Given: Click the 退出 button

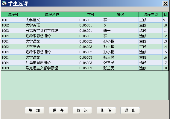Looking at the screenshot, I should pos(130,110).
